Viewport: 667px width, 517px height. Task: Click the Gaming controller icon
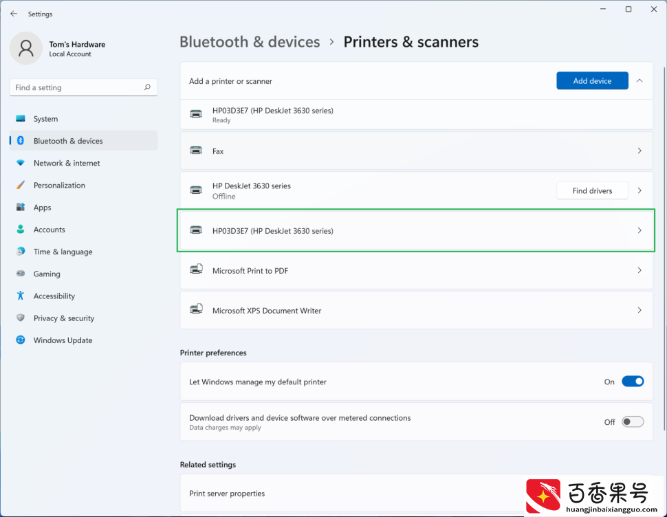[21, 274]
